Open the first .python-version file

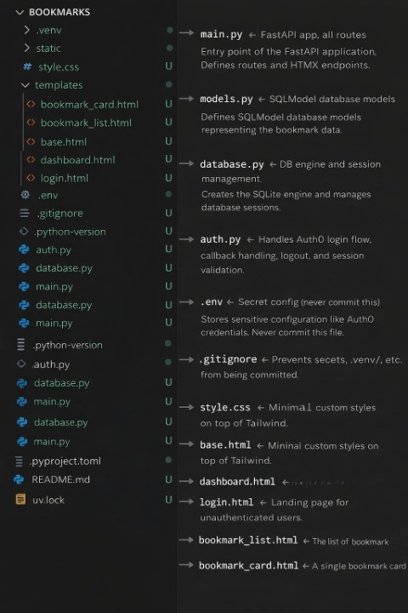tap(71, 232)
